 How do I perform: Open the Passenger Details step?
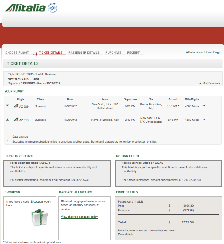tap(84, 52)
